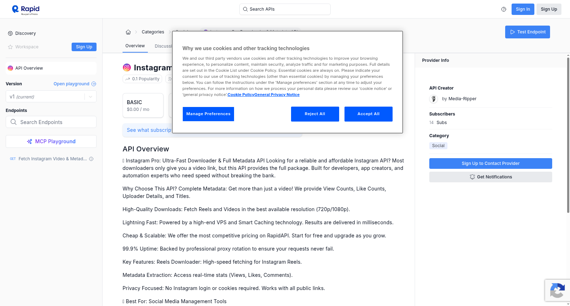Click the Media-Ripper creator name
This screenshot has height=306, width=570.
point(462,99)
